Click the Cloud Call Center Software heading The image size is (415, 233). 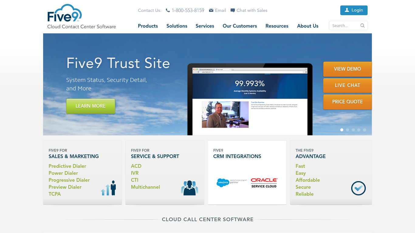pos(207,219)
